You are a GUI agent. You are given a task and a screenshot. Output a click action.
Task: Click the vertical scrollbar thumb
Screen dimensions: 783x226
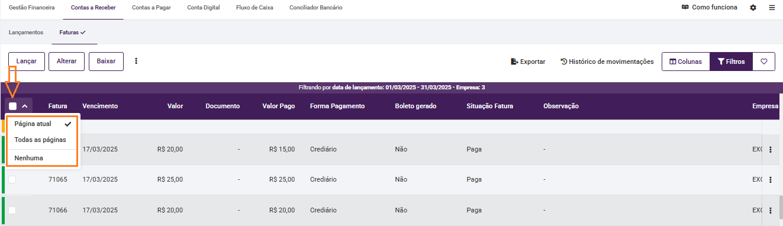pyautogui.click(x=780, y=208)
